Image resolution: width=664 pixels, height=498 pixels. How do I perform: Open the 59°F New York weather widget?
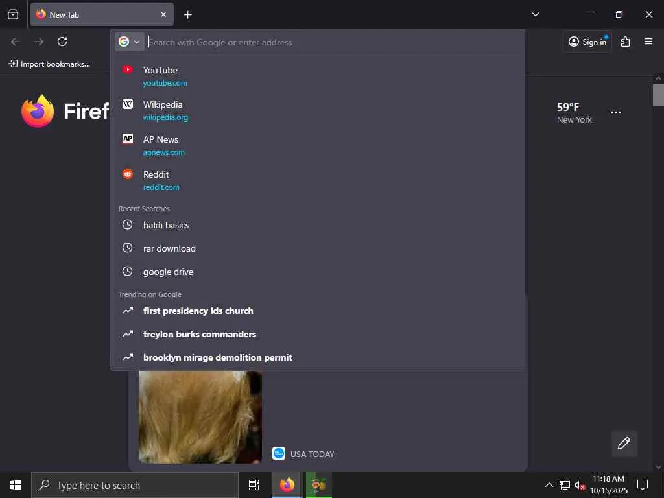575,113
